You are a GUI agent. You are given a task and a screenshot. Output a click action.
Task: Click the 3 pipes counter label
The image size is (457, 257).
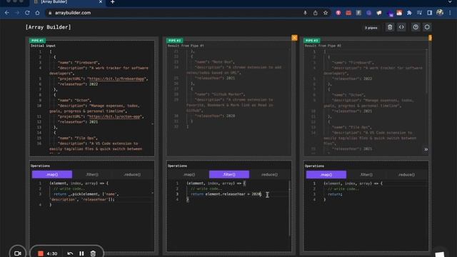coord(371,28)
